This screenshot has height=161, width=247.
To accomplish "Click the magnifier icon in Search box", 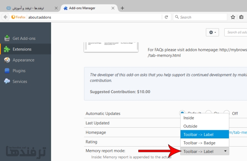I will (177, 17).
